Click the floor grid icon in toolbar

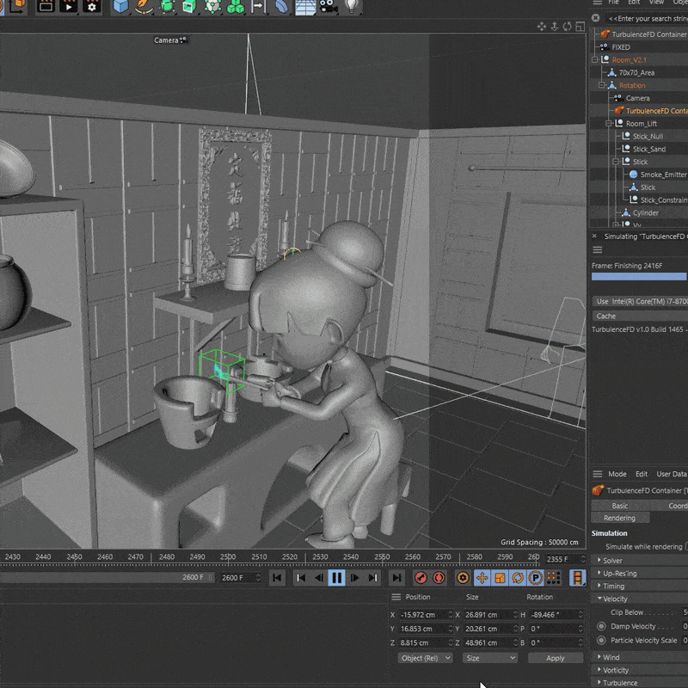click(x=304, y=7)
